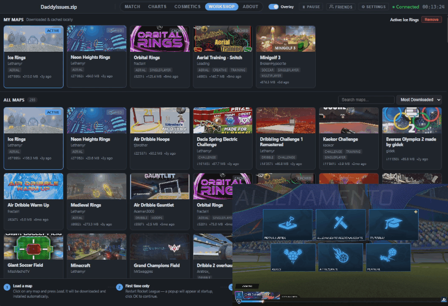Toggle the Overlay switch
Viewport: 448px width, 306px height.
tap(273, 7)
